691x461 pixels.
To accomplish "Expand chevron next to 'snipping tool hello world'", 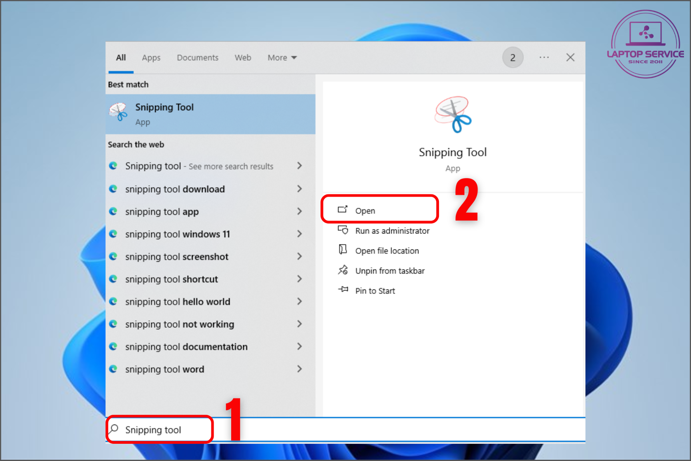I will (299, 301).
